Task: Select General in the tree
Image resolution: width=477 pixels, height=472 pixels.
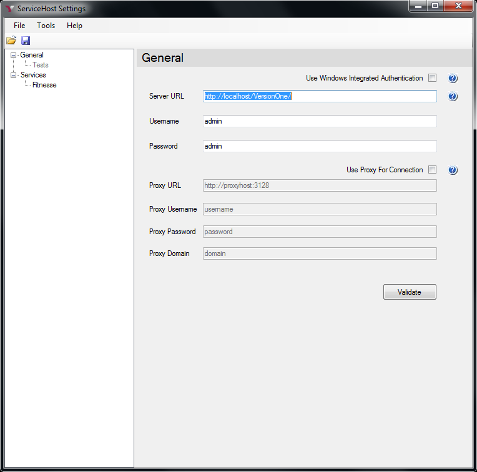Action: 32,55
